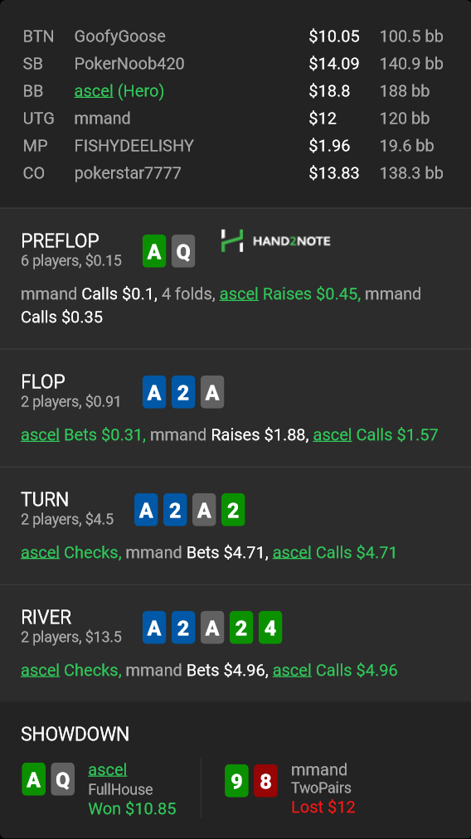Click the pokerstar7777 player name

[128, 172]
